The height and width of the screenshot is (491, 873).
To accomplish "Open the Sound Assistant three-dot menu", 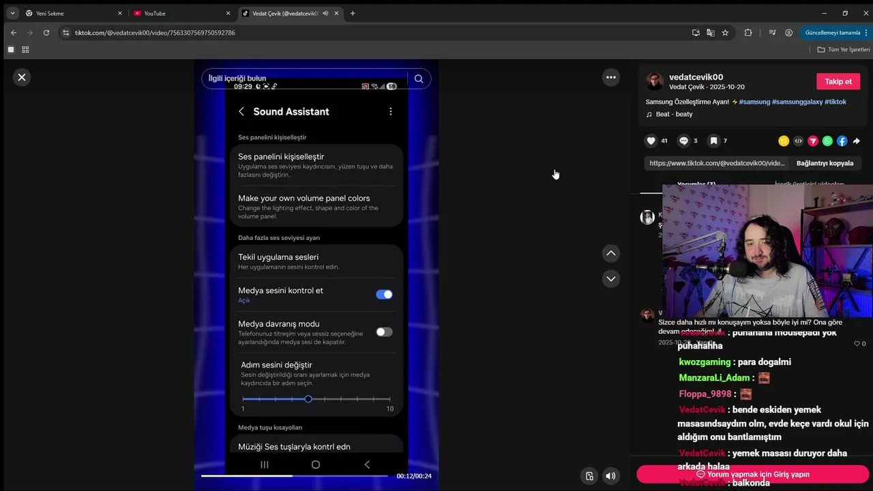I will (390, 111).
